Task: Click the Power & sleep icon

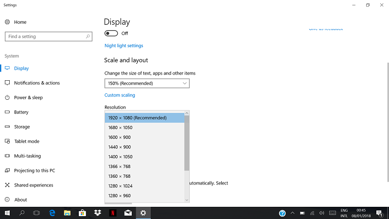Action: [7, 97]
